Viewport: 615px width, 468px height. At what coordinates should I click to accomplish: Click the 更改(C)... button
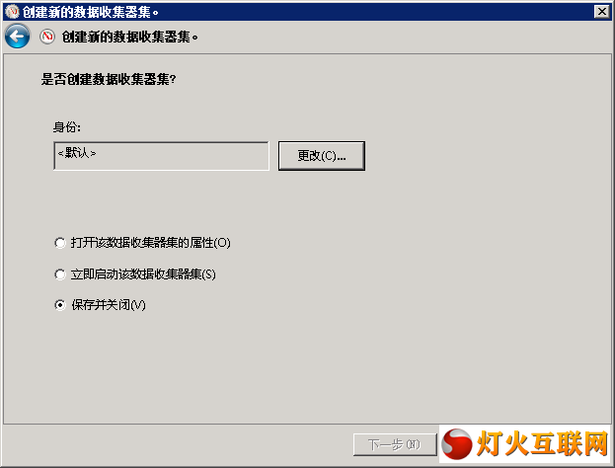coord(322,156)
